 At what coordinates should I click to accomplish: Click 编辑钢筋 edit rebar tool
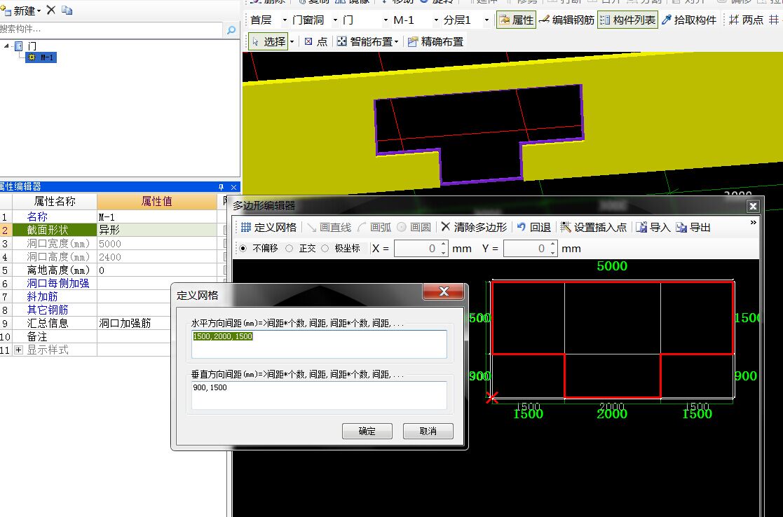(x=567, y=20)
